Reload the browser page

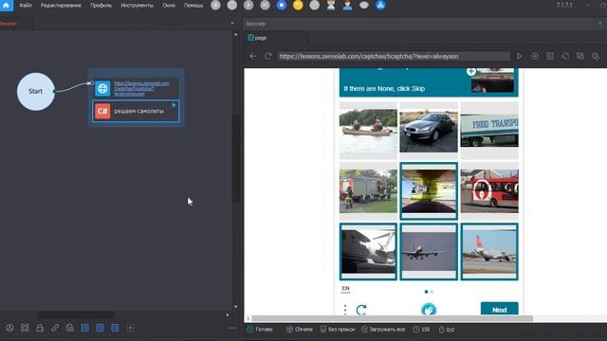(x=267, y=57)
